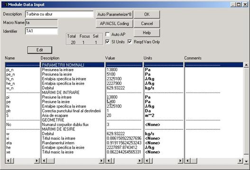Click 'Presiunea la intrare' description
Image resolution: width=250 pixels, height=170 pixels.
(x=58, y=70)
